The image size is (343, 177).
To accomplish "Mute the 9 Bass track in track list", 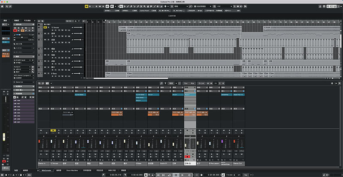I will [x=45, y=73].
